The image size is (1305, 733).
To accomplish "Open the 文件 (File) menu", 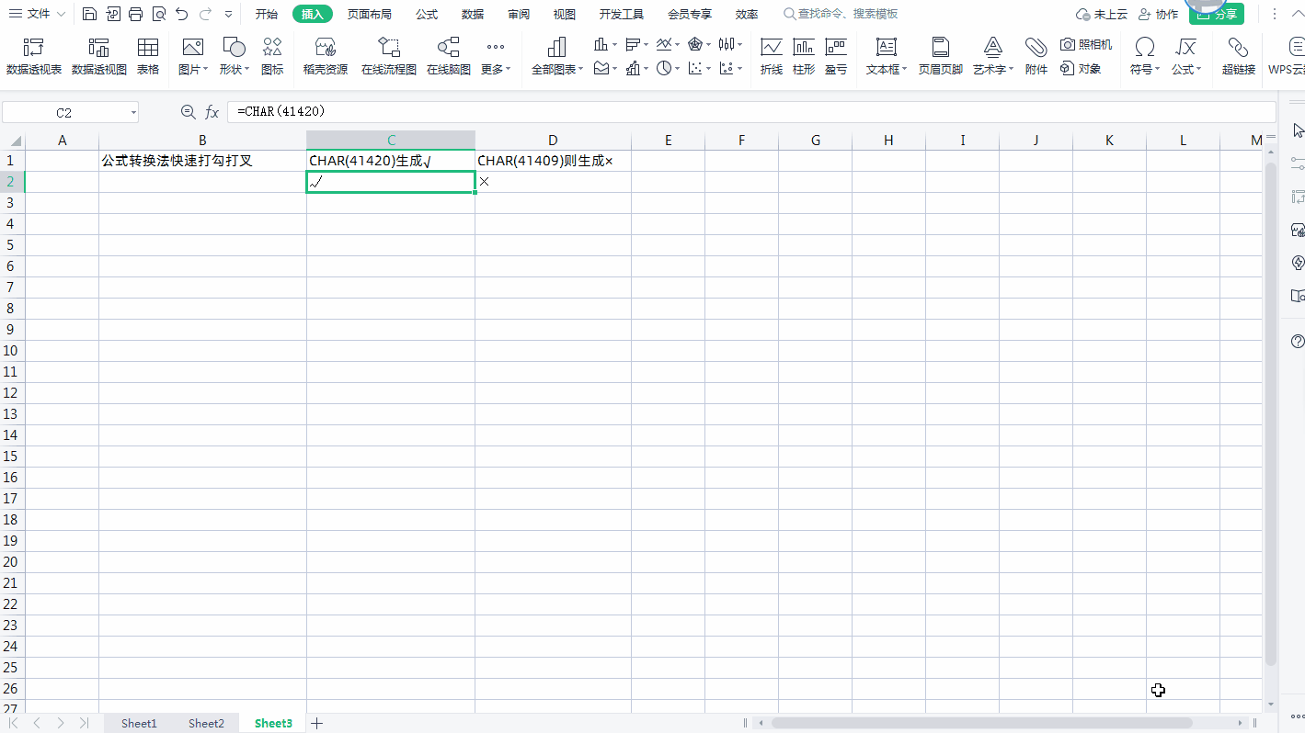I will pos(37,14).
